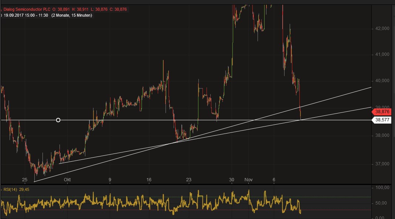
Task: Click the Okt date axis label
Action: pyautogui.click(x=67, y=180)
